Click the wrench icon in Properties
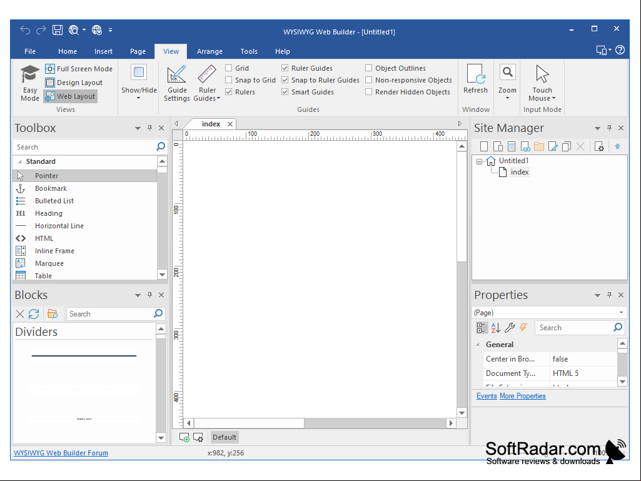This screenshot has width=641, height=481. point(510,328)
